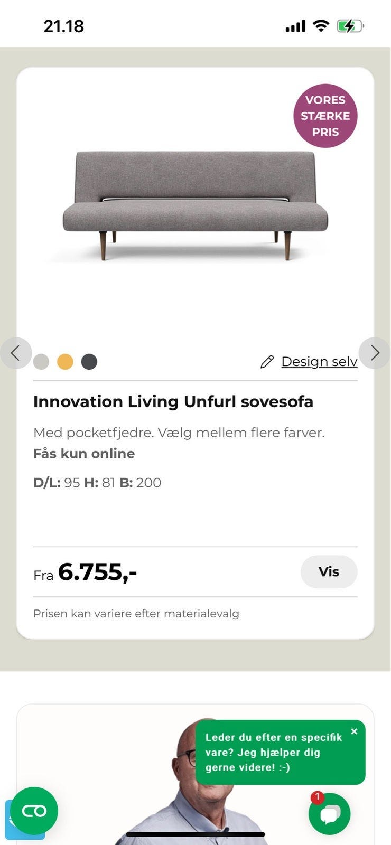Tap the clock in the status bar

[x=64, y=26]
